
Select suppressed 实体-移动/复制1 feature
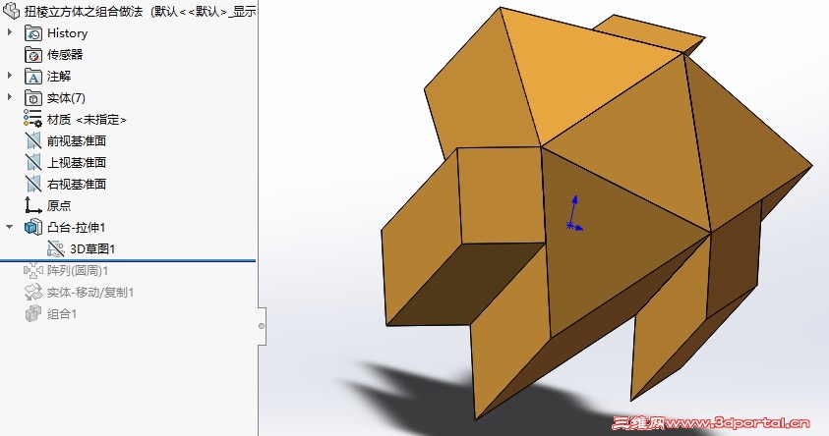[x=90, y=293]
